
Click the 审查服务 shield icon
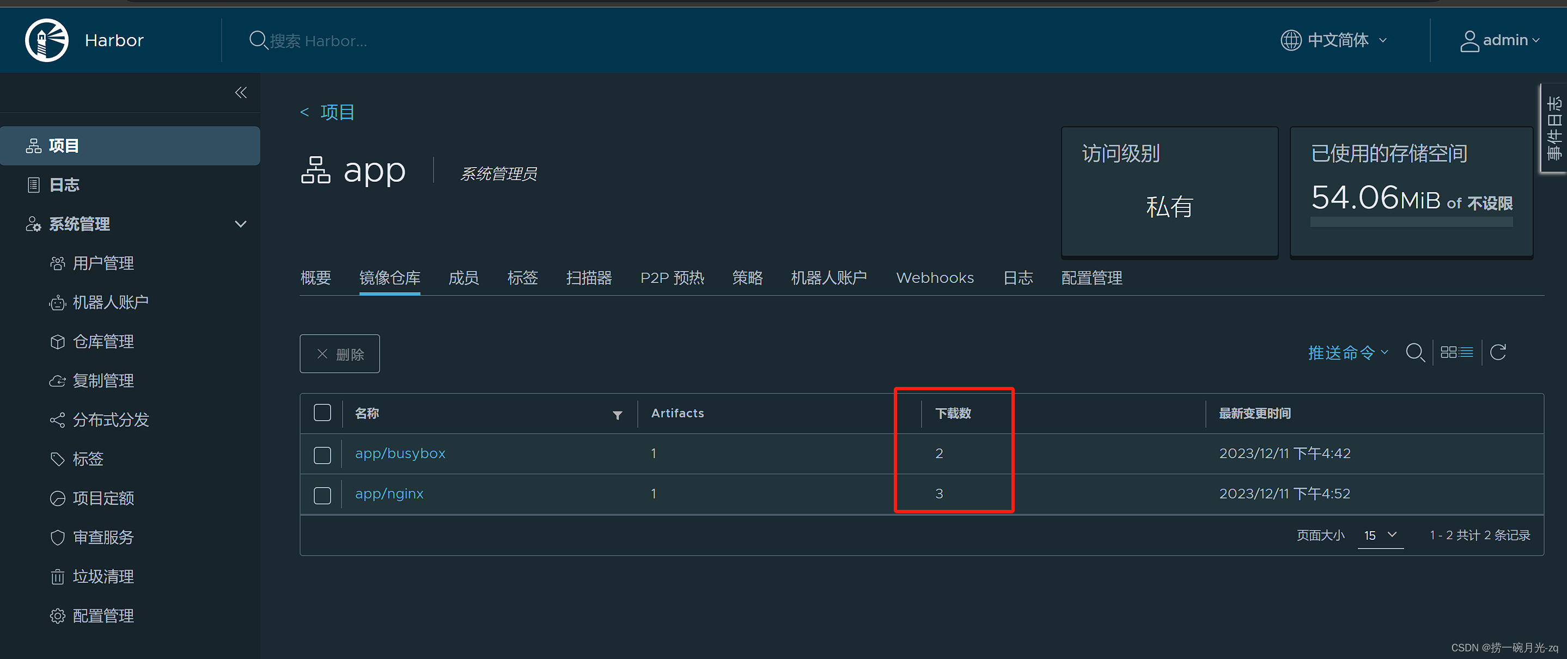pyautogui.click(x=57, y=538)
